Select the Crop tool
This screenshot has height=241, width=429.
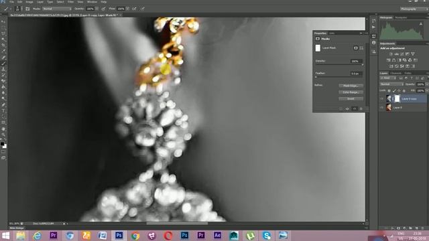click(3, 45)
